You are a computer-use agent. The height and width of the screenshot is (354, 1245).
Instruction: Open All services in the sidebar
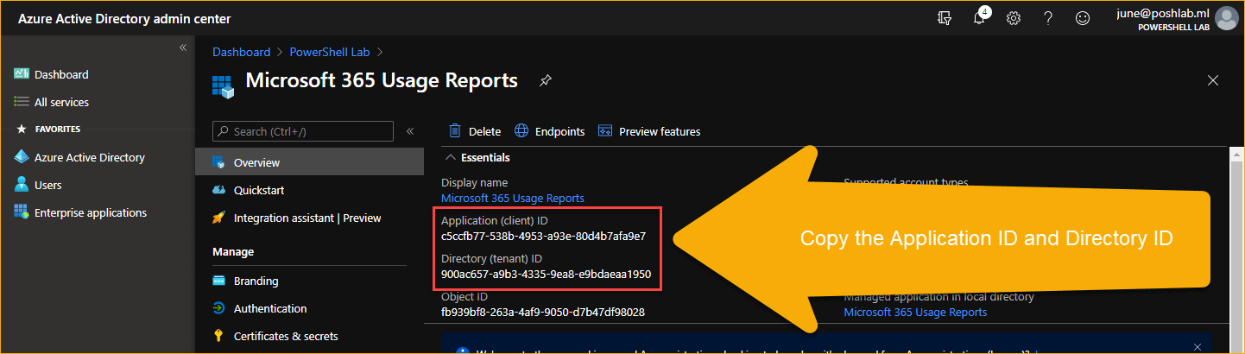tap(61, 102)
